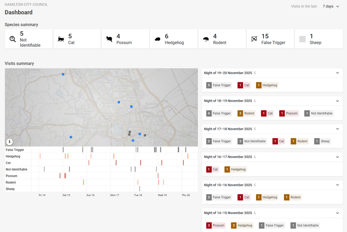This screenshot has width=347, height=232.
Task: Expand Night of 19–20 November 2025
Action: pyautogui.click(x=337, y=73)
